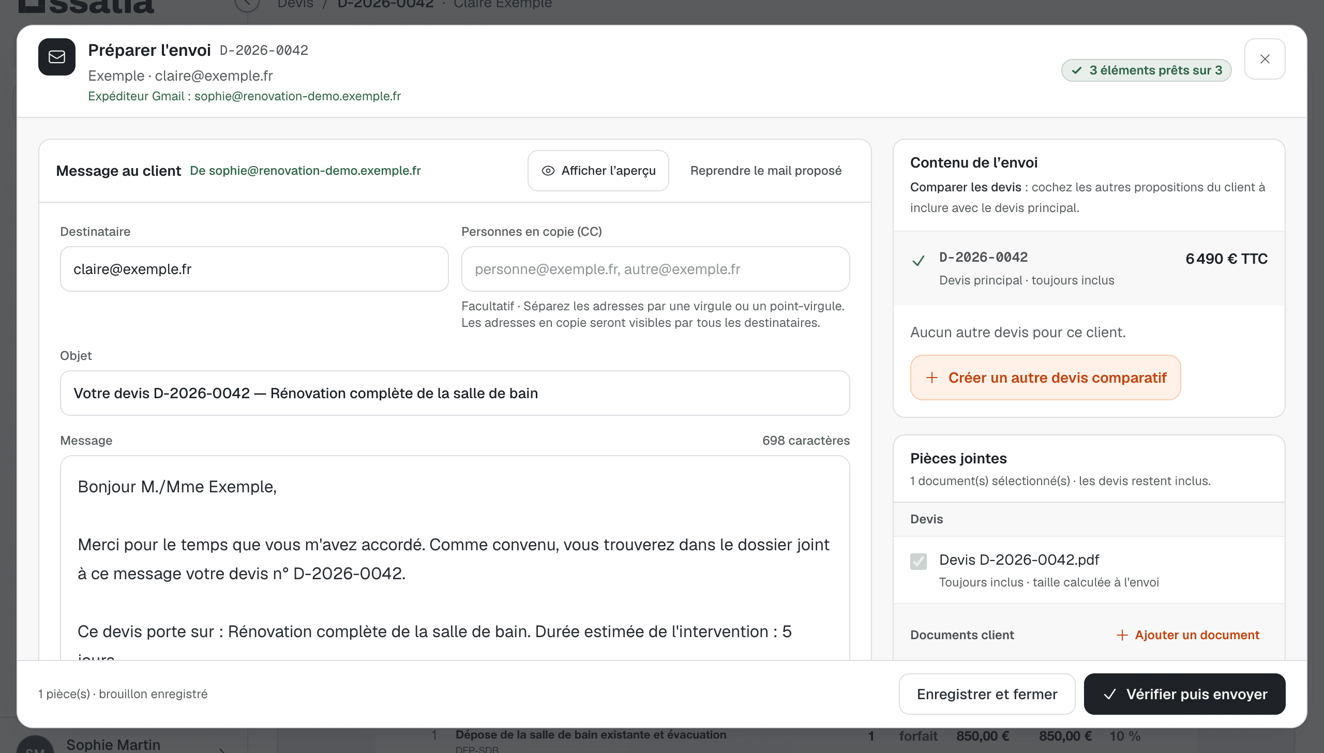Image resolution: width=1324 pixels, height=753 pixels.
Task: Click the check icon in the éléments prêts badge
Action: [x=1077, y=70]
